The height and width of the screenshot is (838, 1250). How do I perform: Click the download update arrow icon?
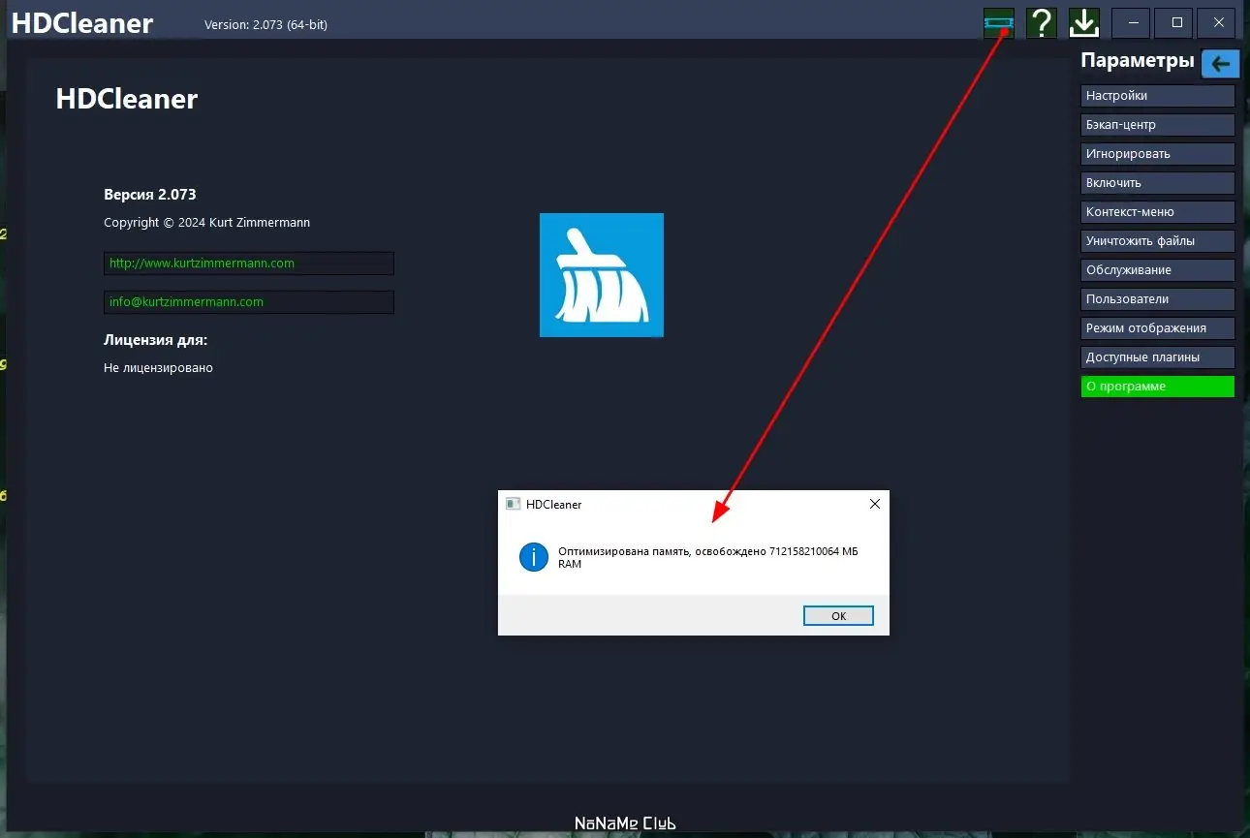pyautogui.click(x=1083, y=23)
